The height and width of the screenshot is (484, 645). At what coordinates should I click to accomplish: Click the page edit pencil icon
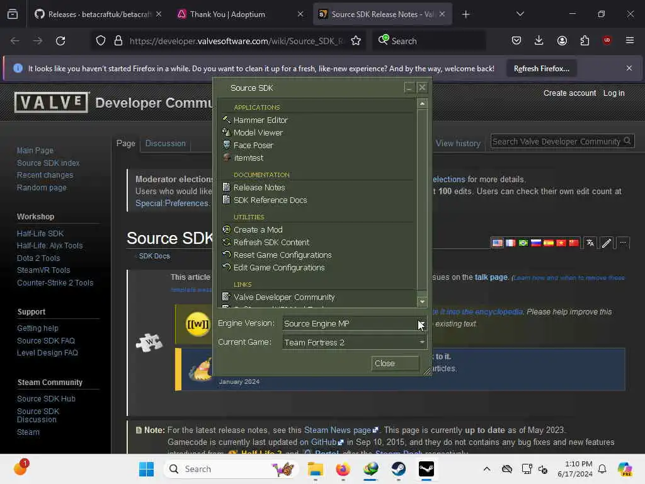(607, 243)
